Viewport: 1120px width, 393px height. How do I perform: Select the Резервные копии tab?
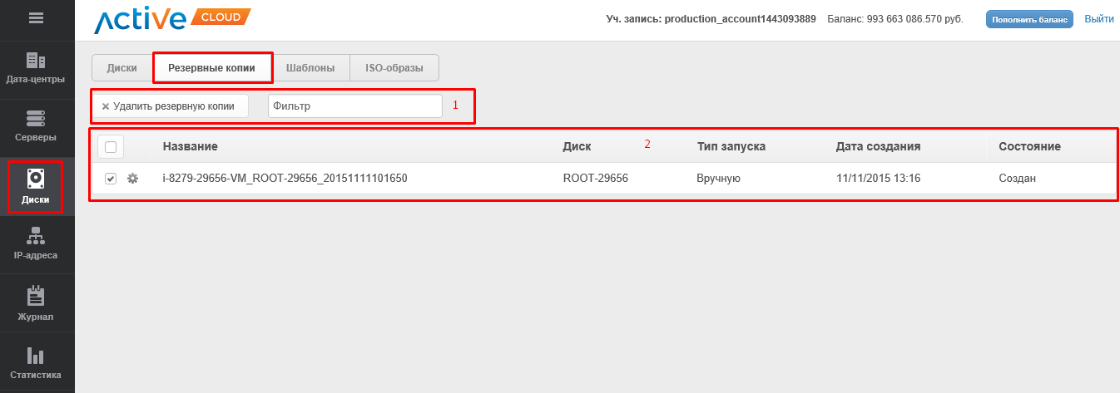pyautogui.click(x=212, y=68)
